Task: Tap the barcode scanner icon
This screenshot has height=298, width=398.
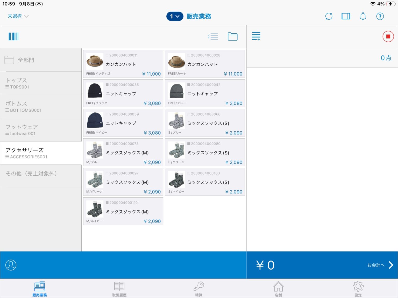Action: point(13,36)
